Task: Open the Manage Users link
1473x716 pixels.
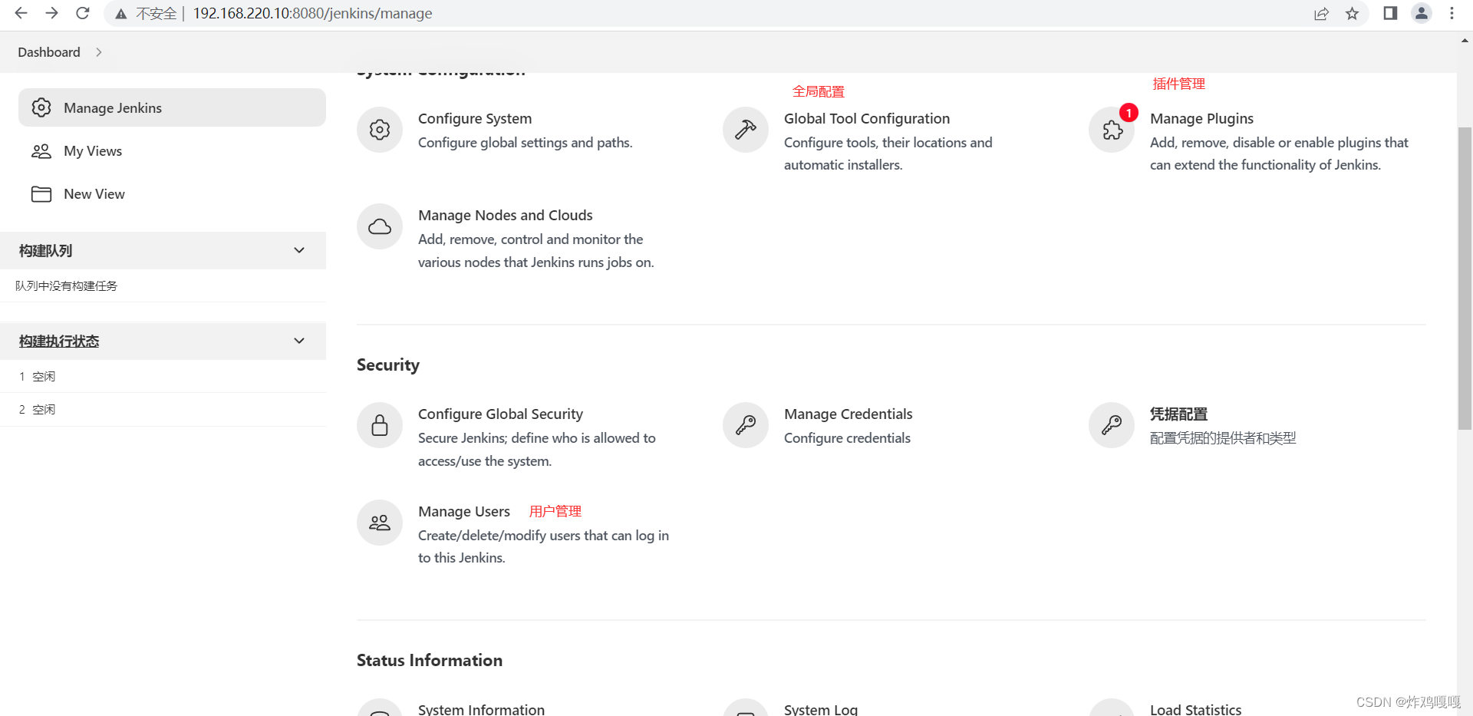Action: [464, 511]
